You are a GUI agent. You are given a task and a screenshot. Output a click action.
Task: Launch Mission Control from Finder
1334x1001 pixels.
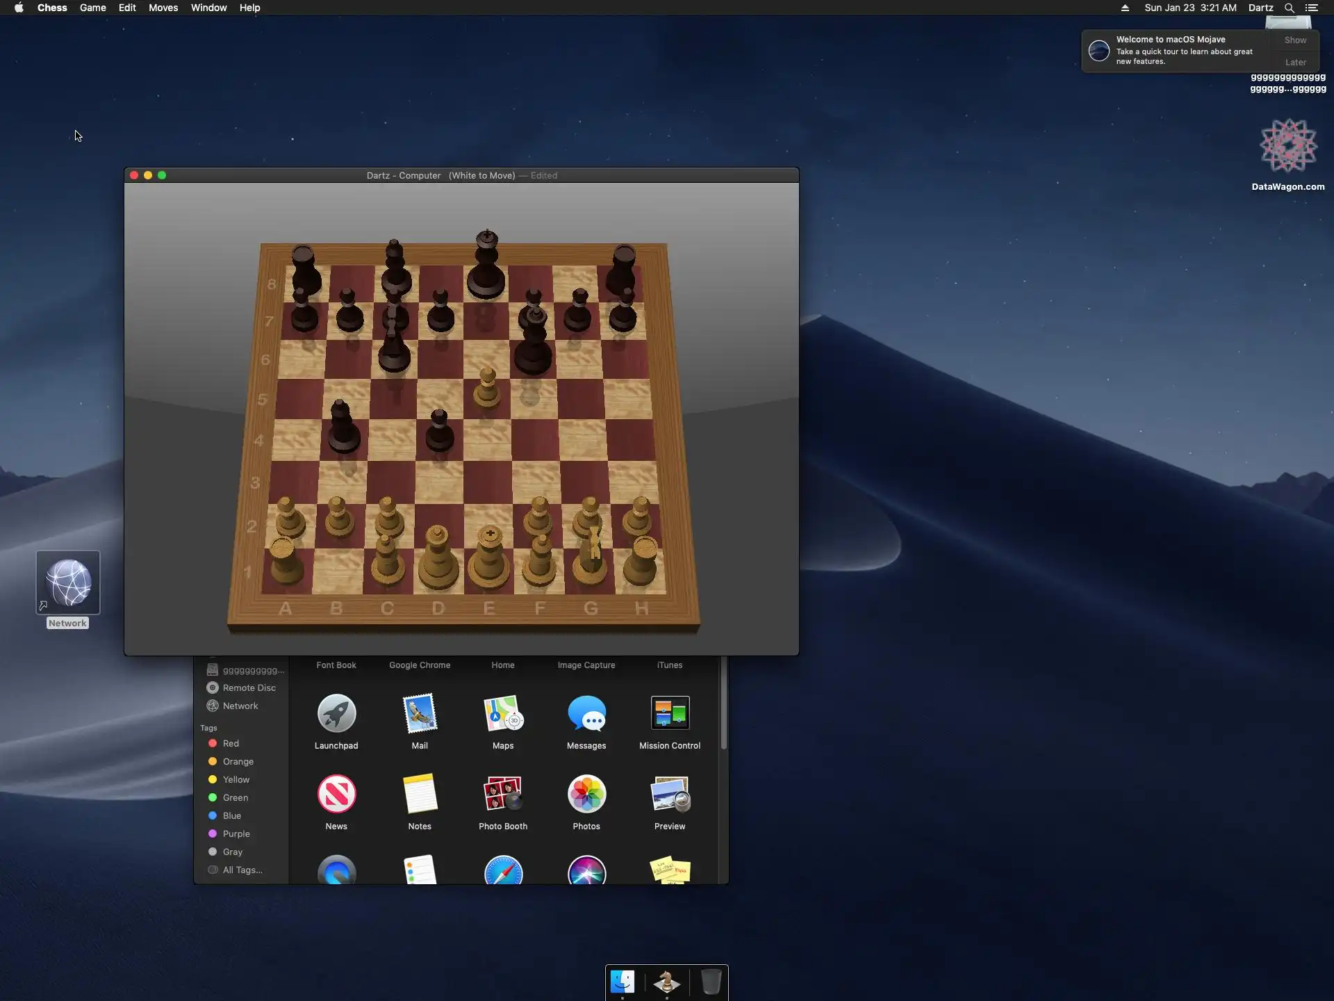tap(669, 714)
